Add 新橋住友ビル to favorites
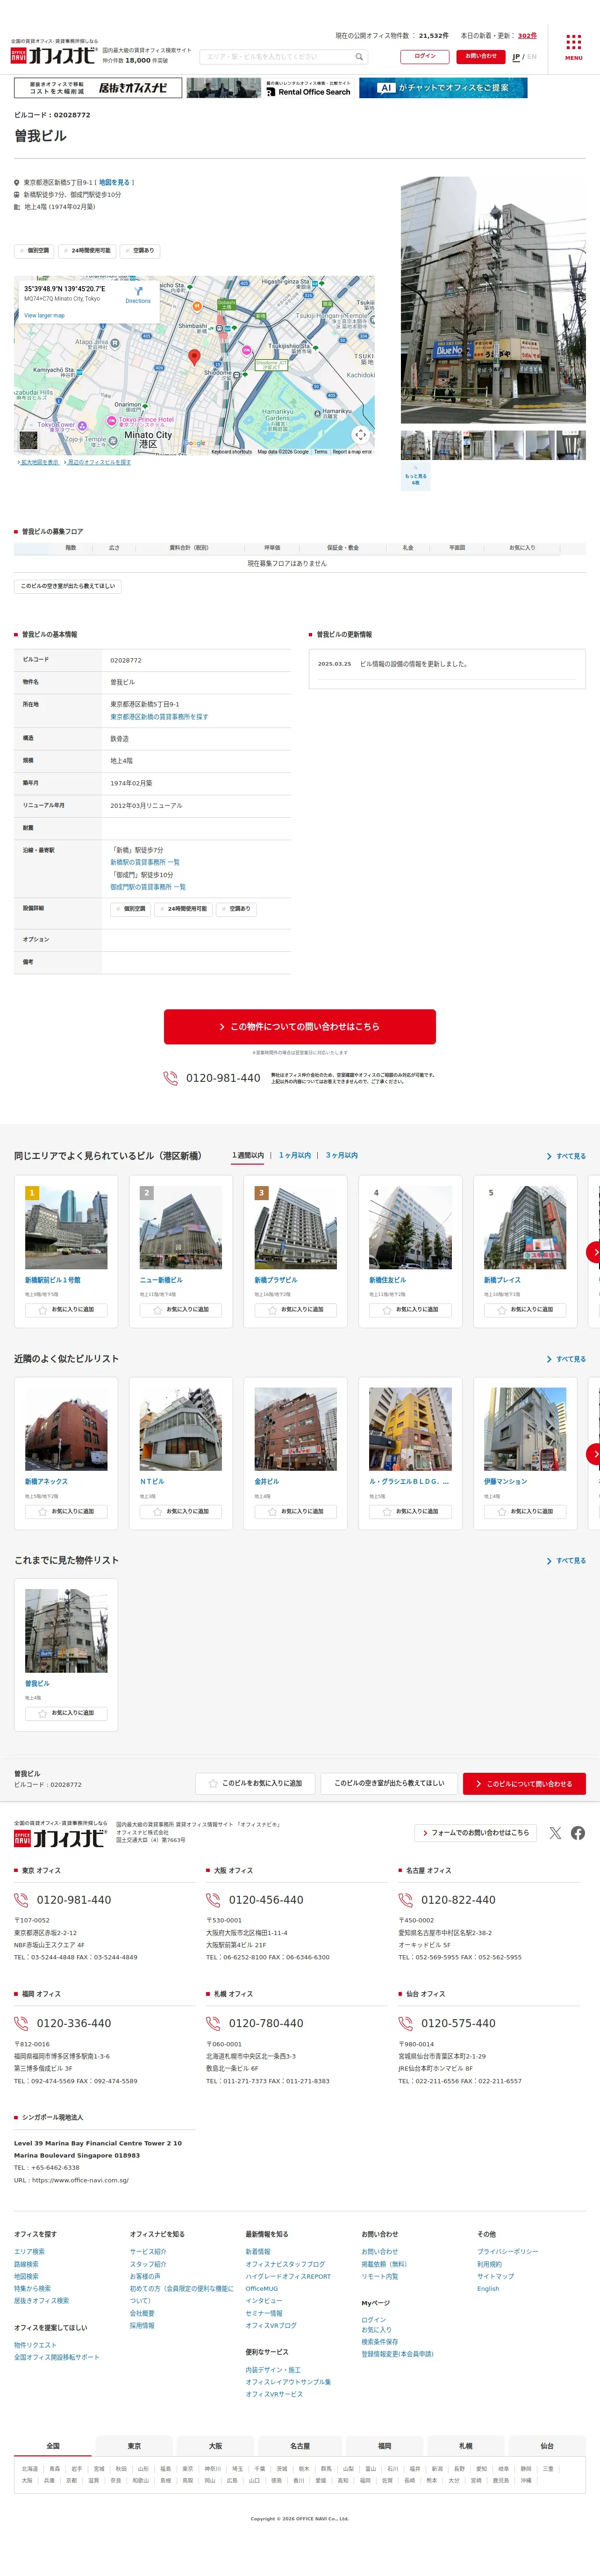Screen dimensions: 600x2576 click(410, 1309)
